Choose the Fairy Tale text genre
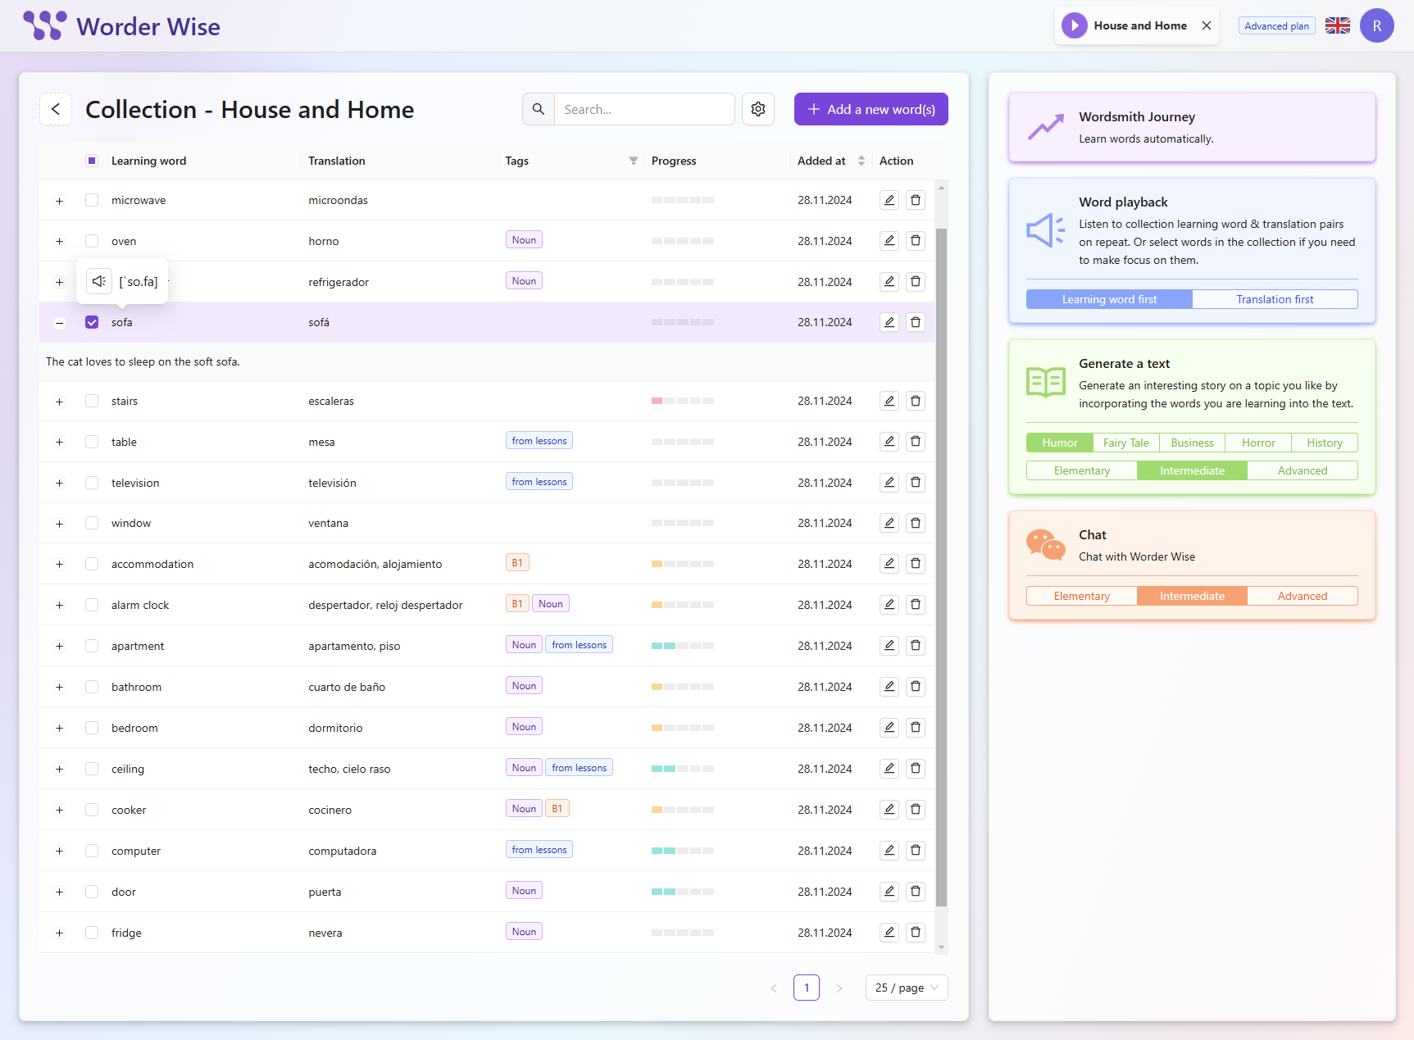This screenshot has height=1040, width=1414. [x=1125, y=443]
